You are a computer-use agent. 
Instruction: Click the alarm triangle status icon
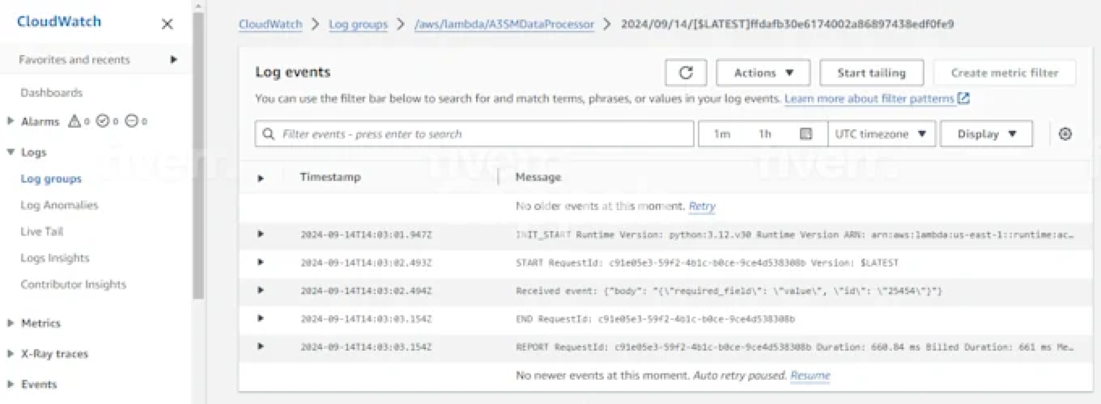tap(74, 121)
